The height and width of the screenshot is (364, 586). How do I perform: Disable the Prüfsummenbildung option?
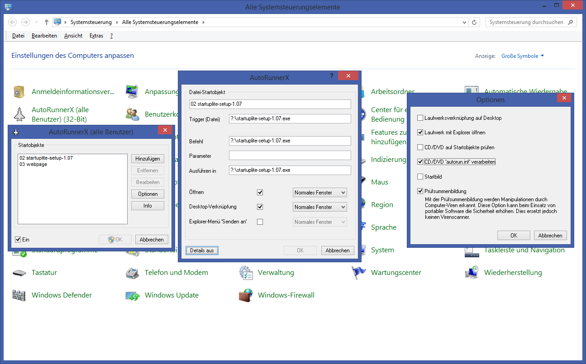tap(420, 191)
